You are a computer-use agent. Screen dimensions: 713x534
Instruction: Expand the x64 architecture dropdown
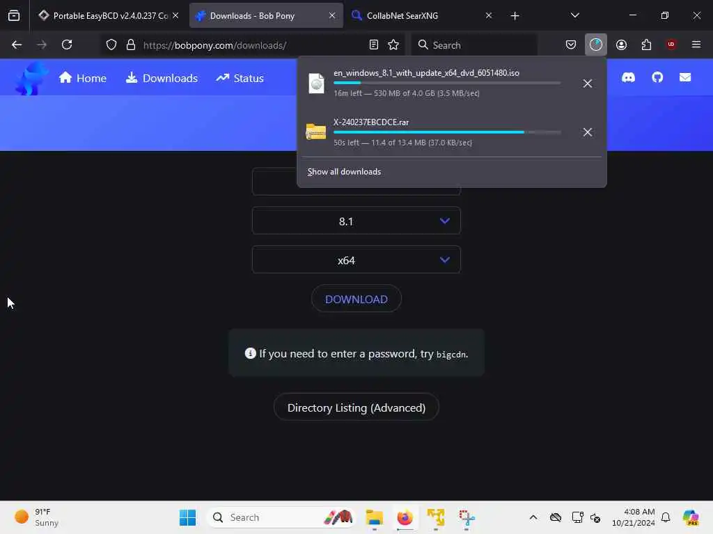click(x=356, y=260)
